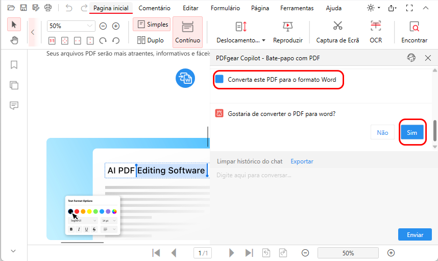The width and height of the screenshot is (438, 261).
Task: Open the comments sidebar panel
Action: 14,105
